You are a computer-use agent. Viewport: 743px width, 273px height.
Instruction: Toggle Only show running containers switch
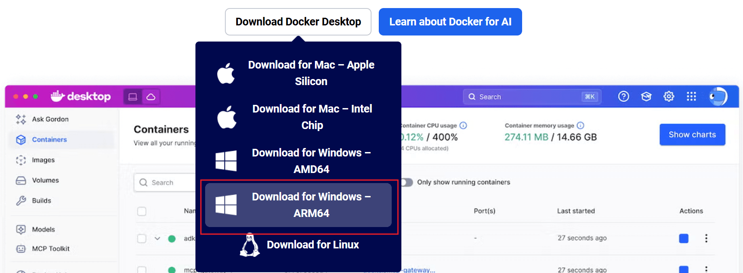point(407,182)
